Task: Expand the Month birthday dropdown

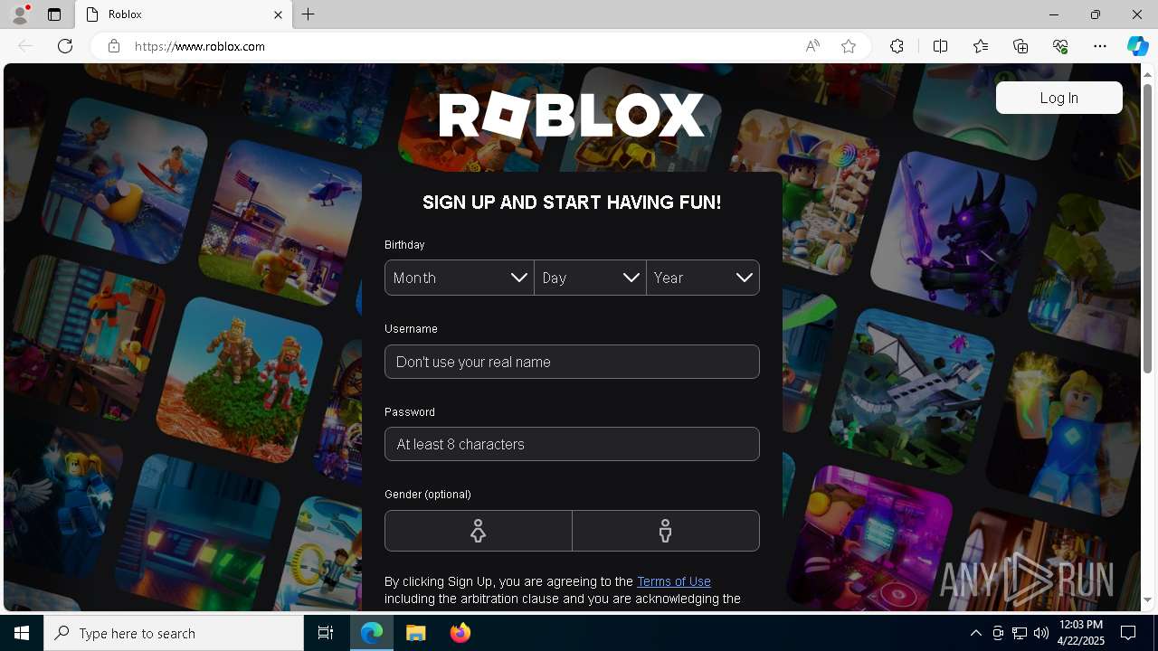Action: click(460, 278)
